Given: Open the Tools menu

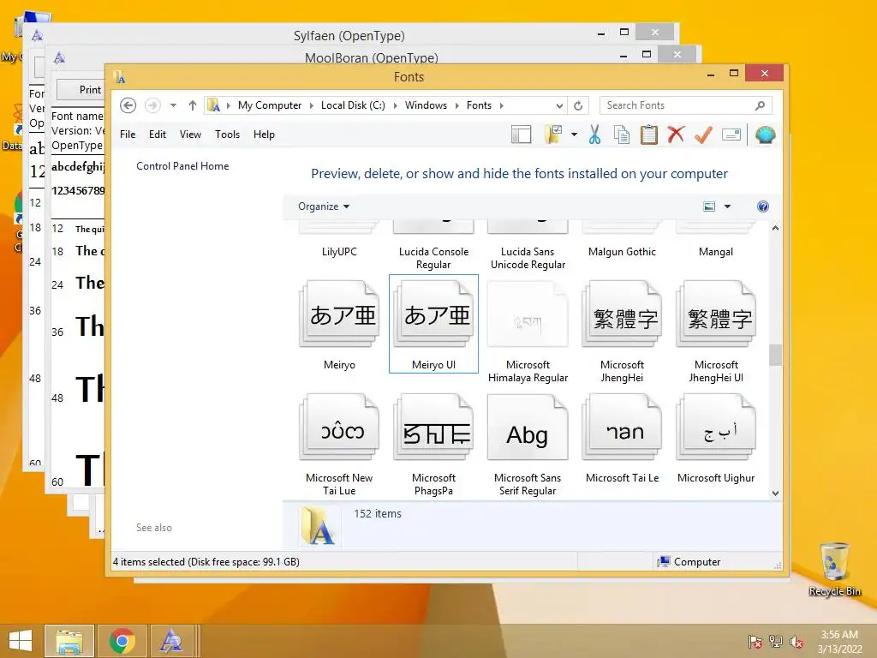Looking at the screenshot, I should [x=227, y=135].
